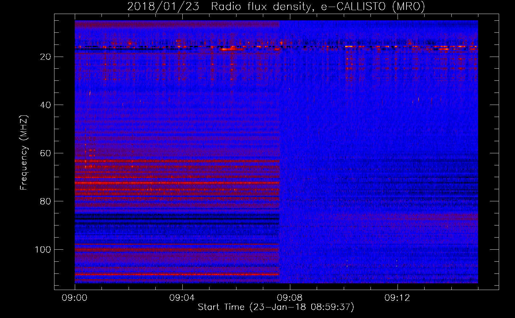Click the frequency tick label 80
The image size is (515, 318).
[46, 201]
